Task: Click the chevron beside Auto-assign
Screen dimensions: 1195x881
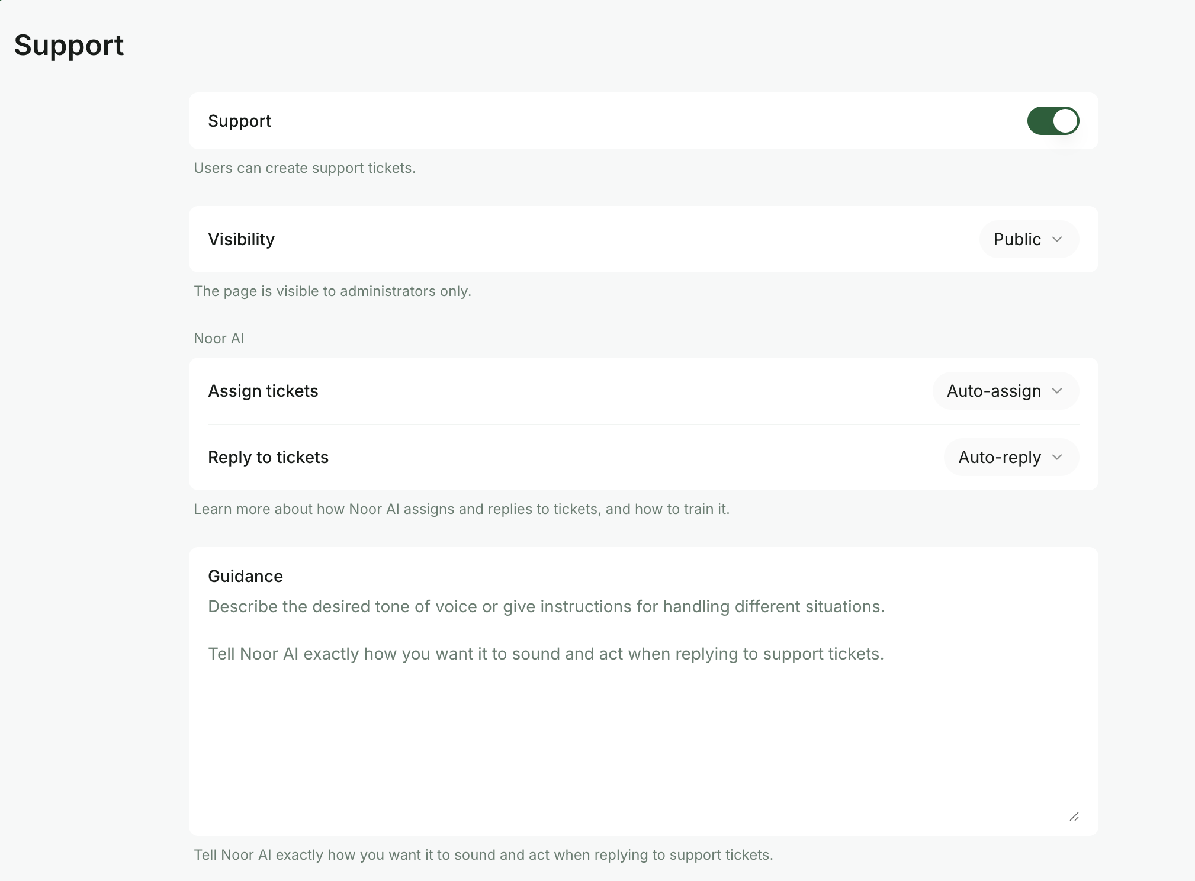Action: click(x=1057, y=391)
